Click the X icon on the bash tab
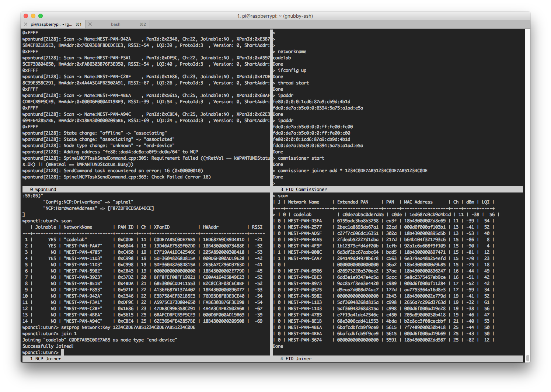Screen dimensions: 551x392 tap(90, 24)
